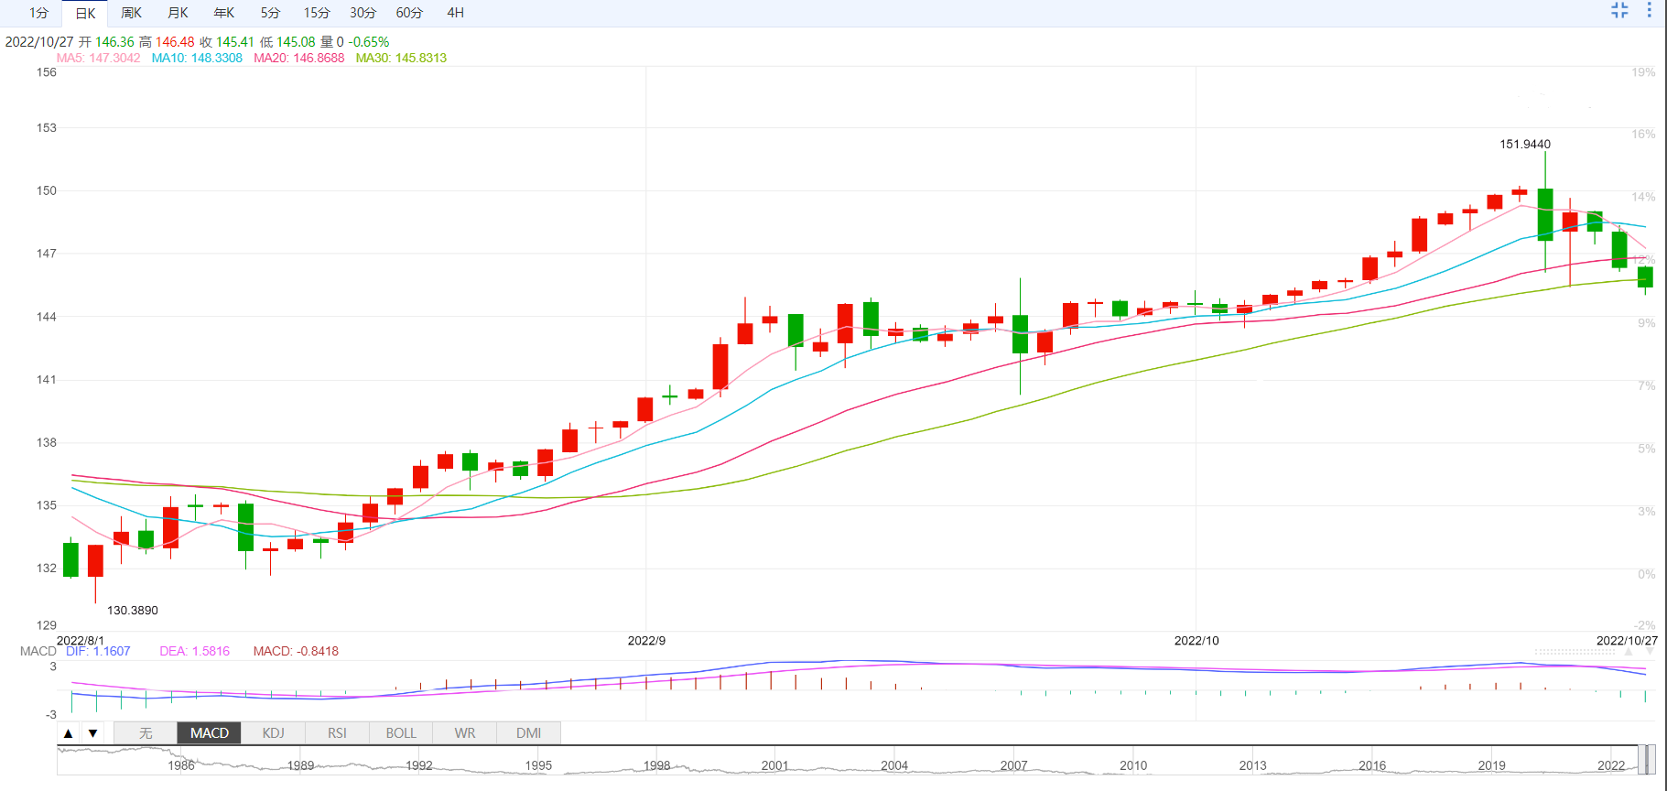Open the 月K monthly chart tab
The height and width of the screenshot is (791, 1667).
click(178, 13)
